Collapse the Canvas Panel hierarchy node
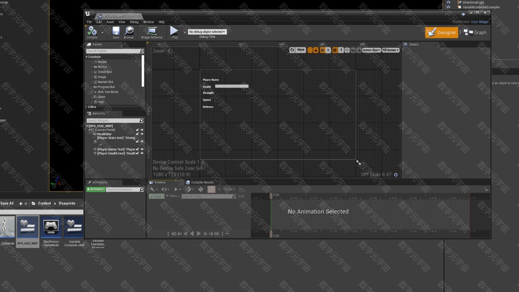The height and width of the screenshot is (292, 519). coord(90,130)
